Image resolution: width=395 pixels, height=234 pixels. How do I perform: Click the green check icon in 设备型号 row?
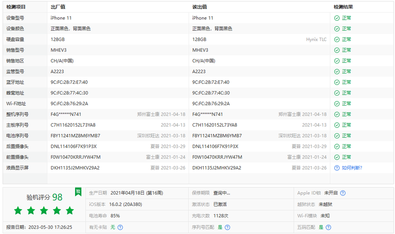337,18
